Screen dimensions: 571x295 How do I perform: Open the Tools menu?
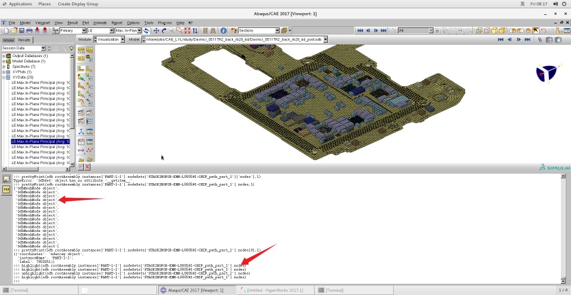point(149,23)
